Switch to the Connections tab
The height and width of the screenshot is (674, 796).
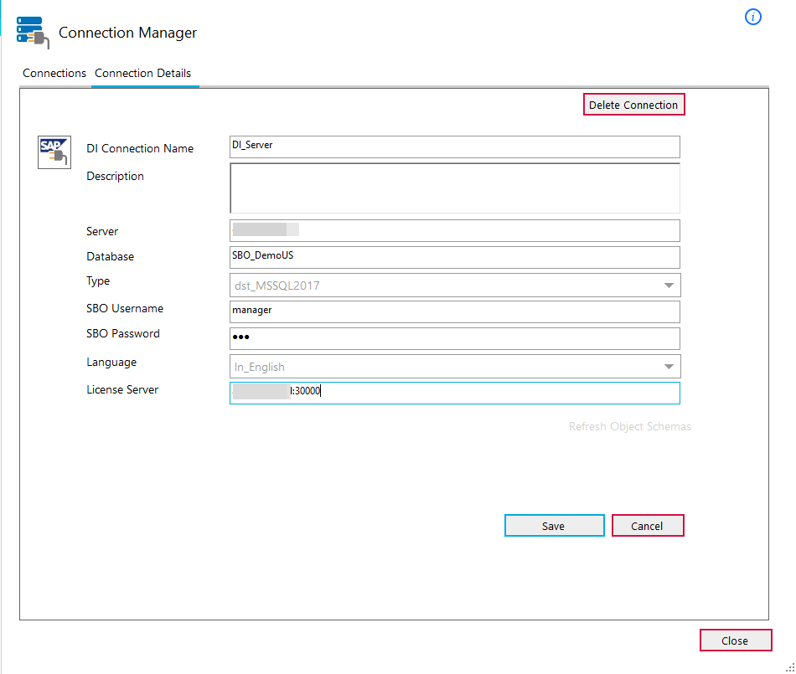coord(54,73)
